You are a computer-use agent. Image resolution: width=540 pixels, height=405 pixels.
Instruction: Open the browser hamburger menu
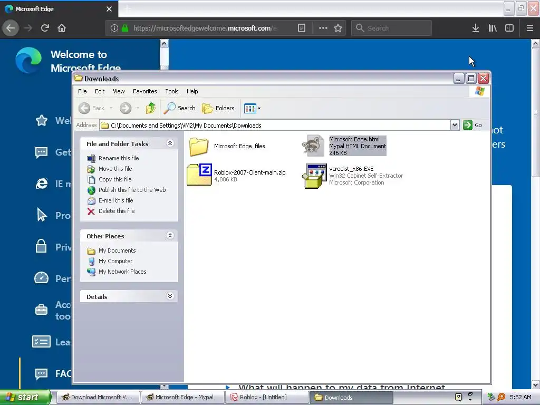click(530, 28)
